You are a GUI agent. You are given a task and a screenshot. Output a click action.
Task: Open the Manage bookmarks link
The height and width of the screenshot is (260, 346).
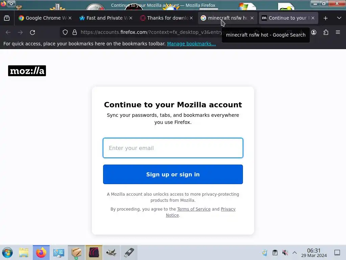pyautogui.click(x=191, y=44)
